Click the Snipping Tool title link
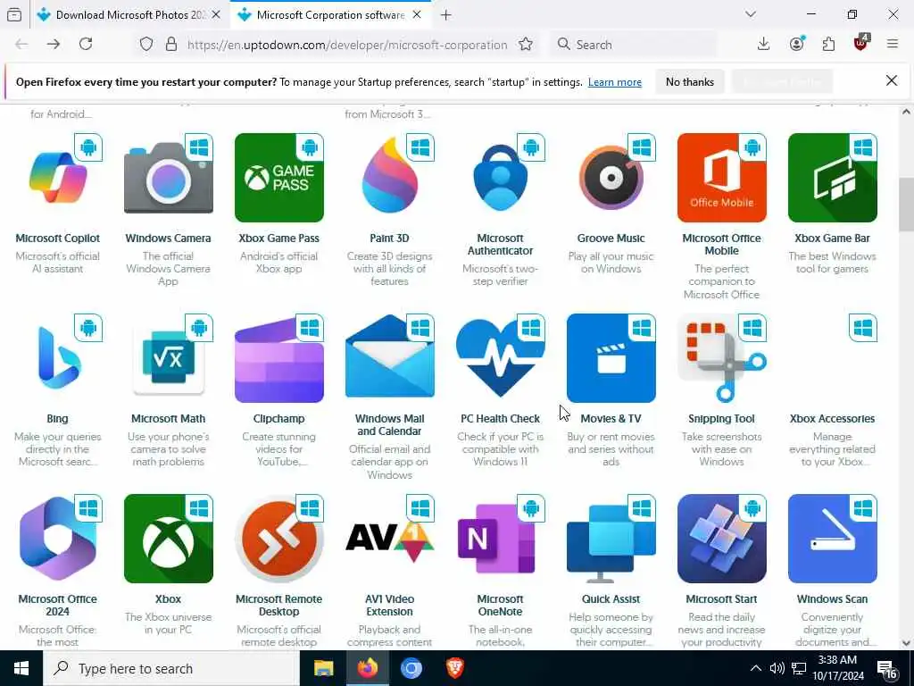This screenshot has width=914, height=686. point(721,418)
